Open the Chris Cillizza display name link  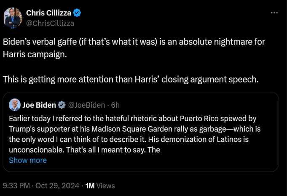[48, 13]
